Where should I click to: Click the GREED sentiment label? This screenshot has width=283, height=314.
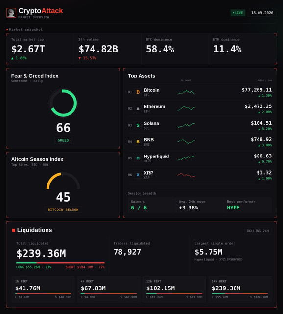(x=63, y=140)
